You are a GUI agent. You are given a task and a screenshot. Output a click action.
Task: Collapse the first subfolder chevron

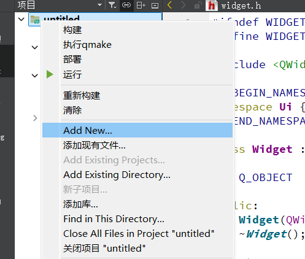(x=35, y=47)
